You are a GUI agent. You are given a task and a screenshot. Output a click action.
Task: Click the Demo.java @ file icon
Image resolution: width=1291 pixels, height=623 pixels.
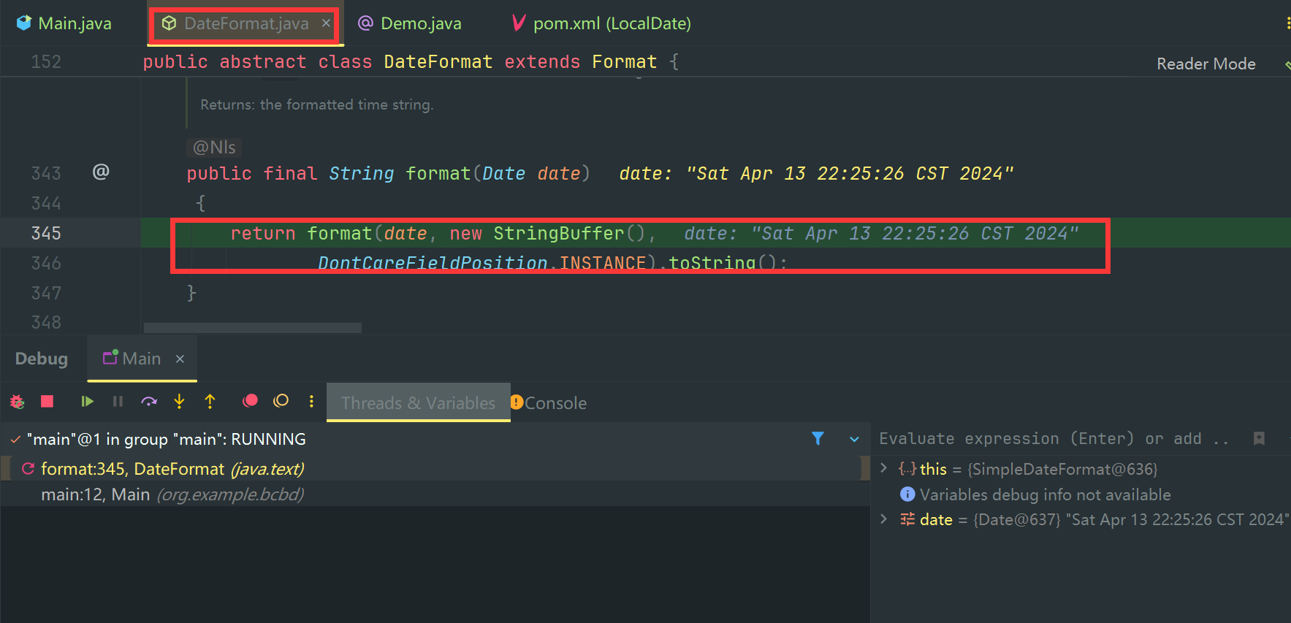(x=365, y=23)
